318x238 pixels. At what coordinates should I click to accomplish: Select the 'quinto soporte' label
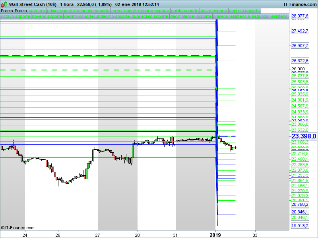[x=185, y=11]
